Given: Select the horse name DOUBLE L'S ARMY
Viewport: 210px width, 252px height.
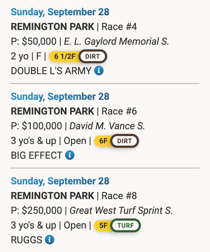Looking at the screenshot, I should [51, 71].
